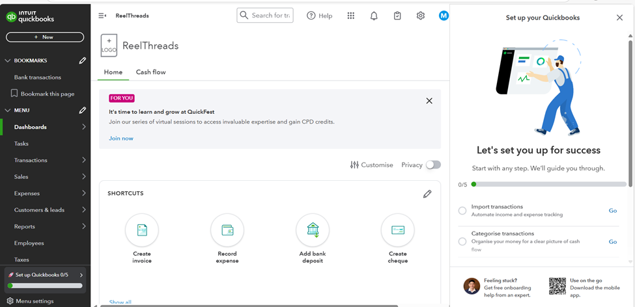Select the Import transactions radio circle
Viewport: 635px width, 307px height.
click(462, 211)
